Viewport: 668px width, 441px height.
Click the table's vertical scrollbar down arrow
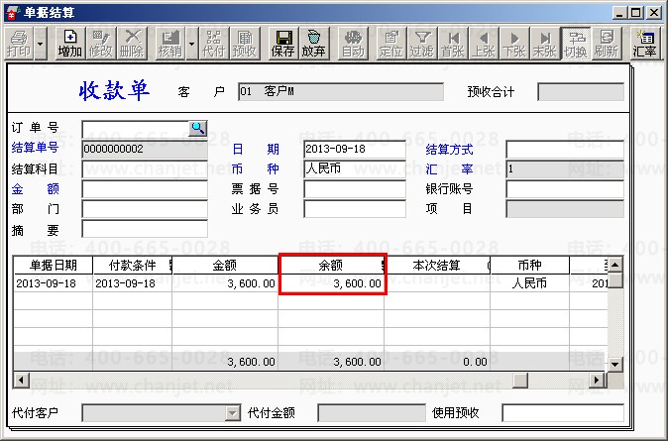pos(614,364)
